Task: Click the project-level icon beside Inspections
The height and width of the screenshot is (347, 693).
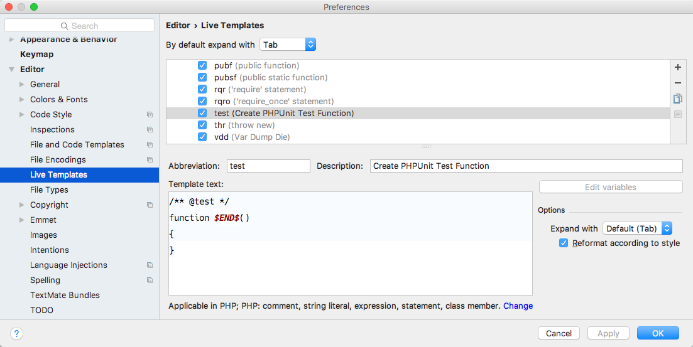Action: 150,129
